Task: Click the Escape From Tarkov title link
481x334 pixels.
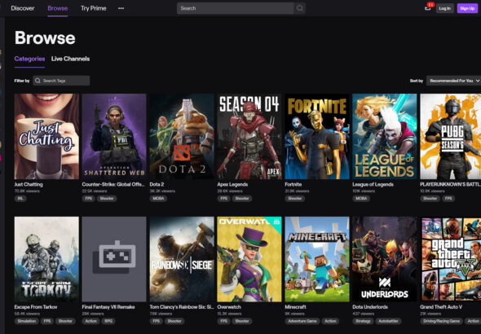Action: coord(36,307)
